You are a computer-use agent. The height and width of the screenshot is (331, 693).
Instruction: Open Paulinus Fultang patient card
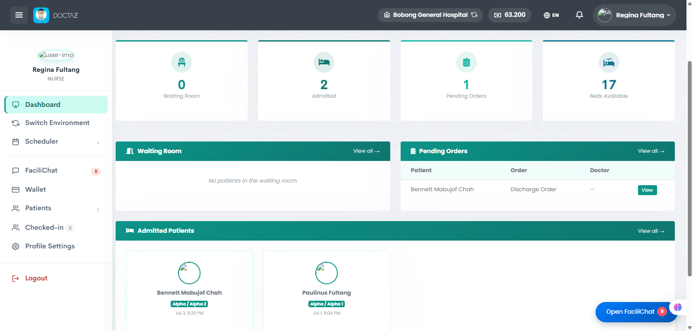click(x=327, y=291)
